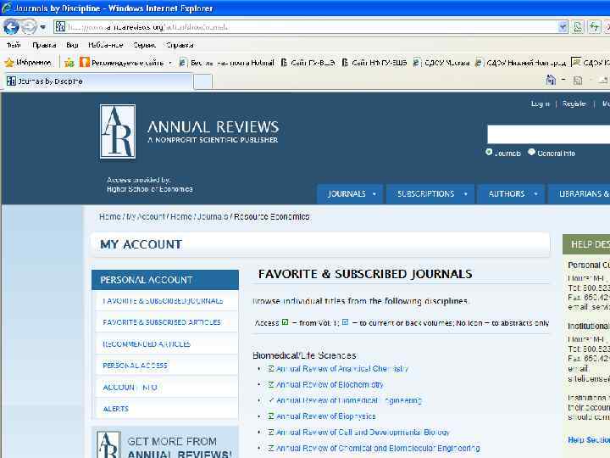Open Рекомендуемые сайты favorites link
The height and width of the screenshot is (458, 610).
125,62
